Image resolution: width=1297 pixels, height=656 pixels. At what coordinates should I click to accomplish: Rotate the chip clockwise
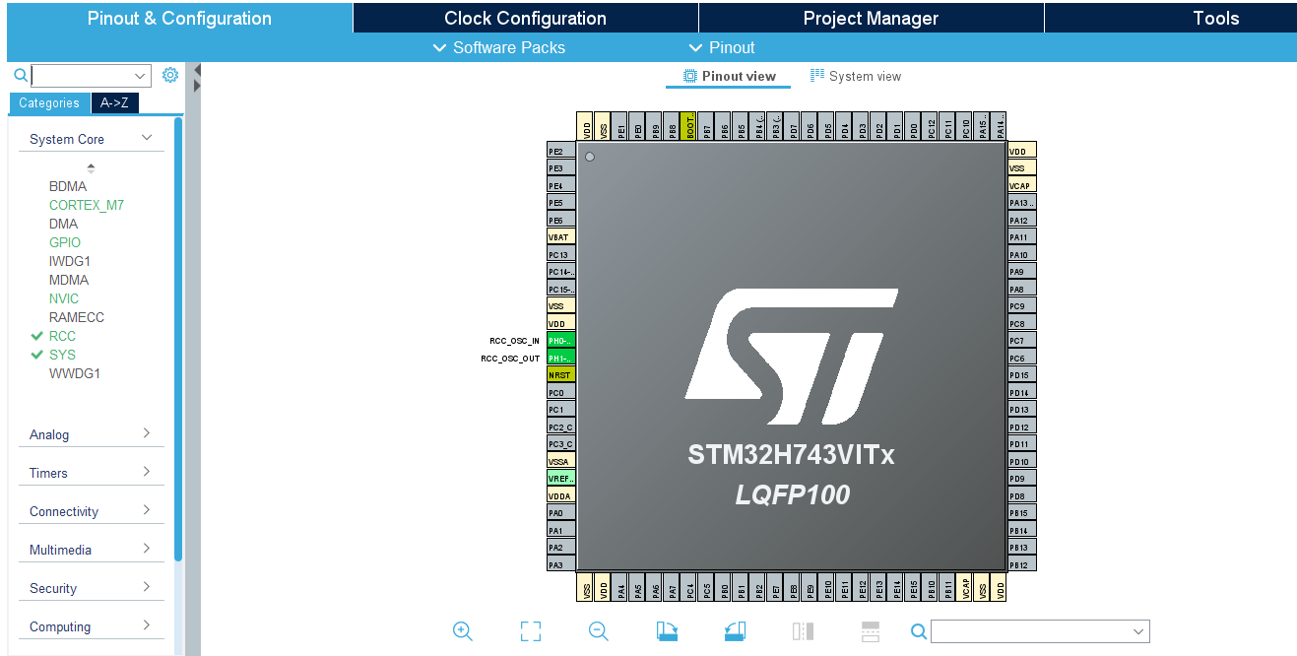tap(667, 631)
